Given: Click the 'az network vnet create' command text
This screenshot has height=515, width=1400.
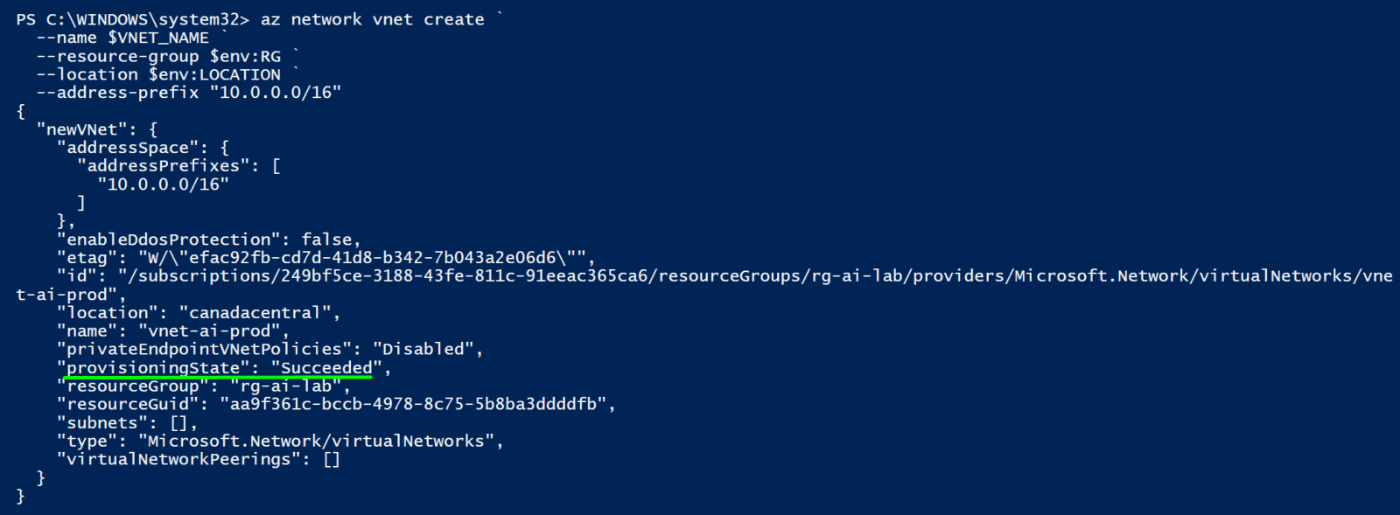Looking at the screenshot, I should point(373,19).
